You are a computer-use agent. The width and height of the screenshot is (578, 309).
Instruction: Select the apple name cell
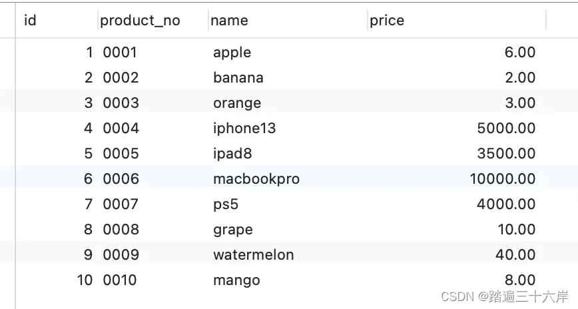232,53
